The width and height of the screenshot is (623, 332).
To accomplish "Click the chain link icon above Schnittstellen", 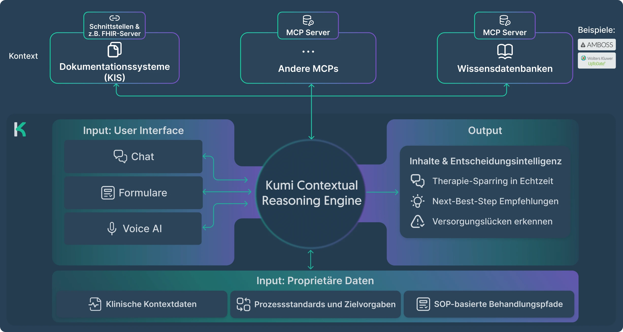I will click(114, 18).
